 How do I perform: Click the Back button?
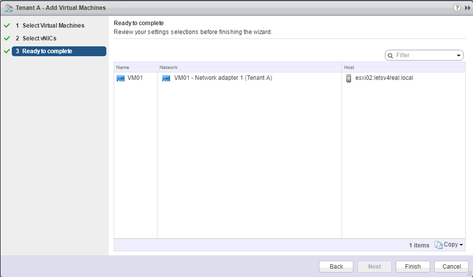(x=336, y=267)
